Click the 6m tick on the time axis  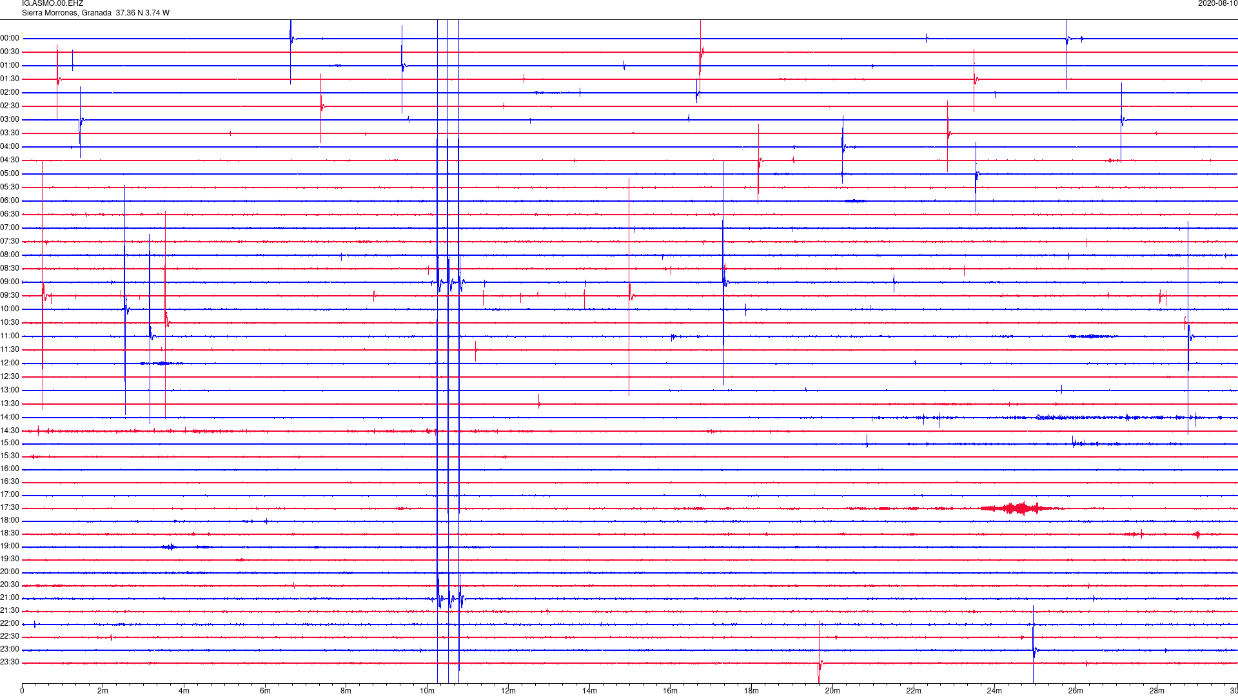[265, 691]
